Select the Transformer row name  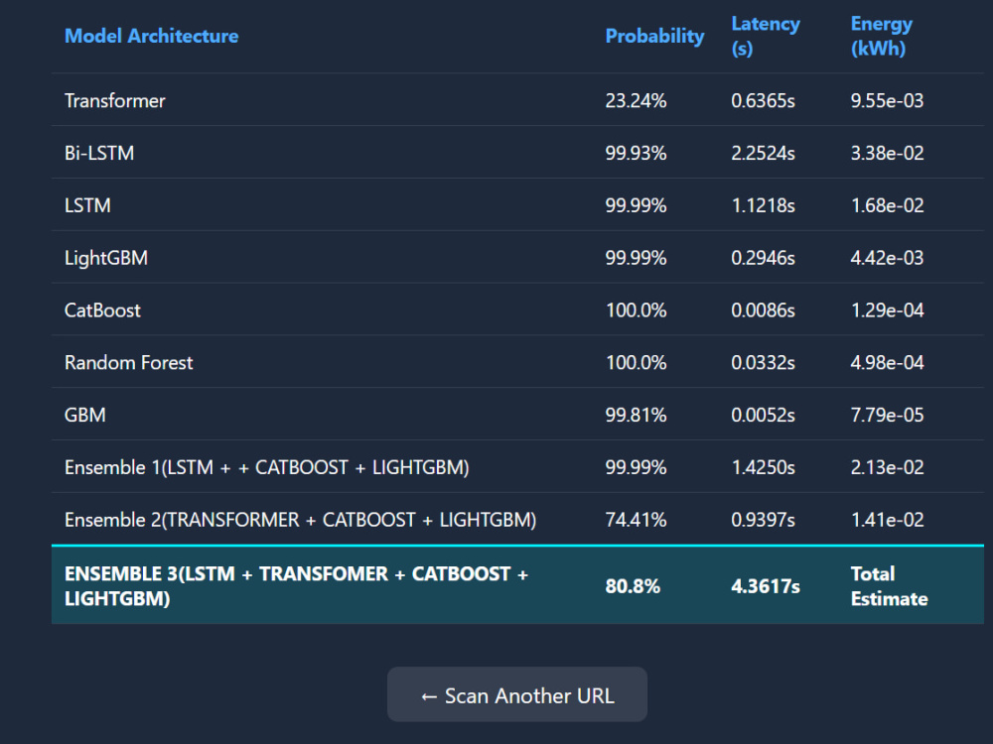[114, 100]
